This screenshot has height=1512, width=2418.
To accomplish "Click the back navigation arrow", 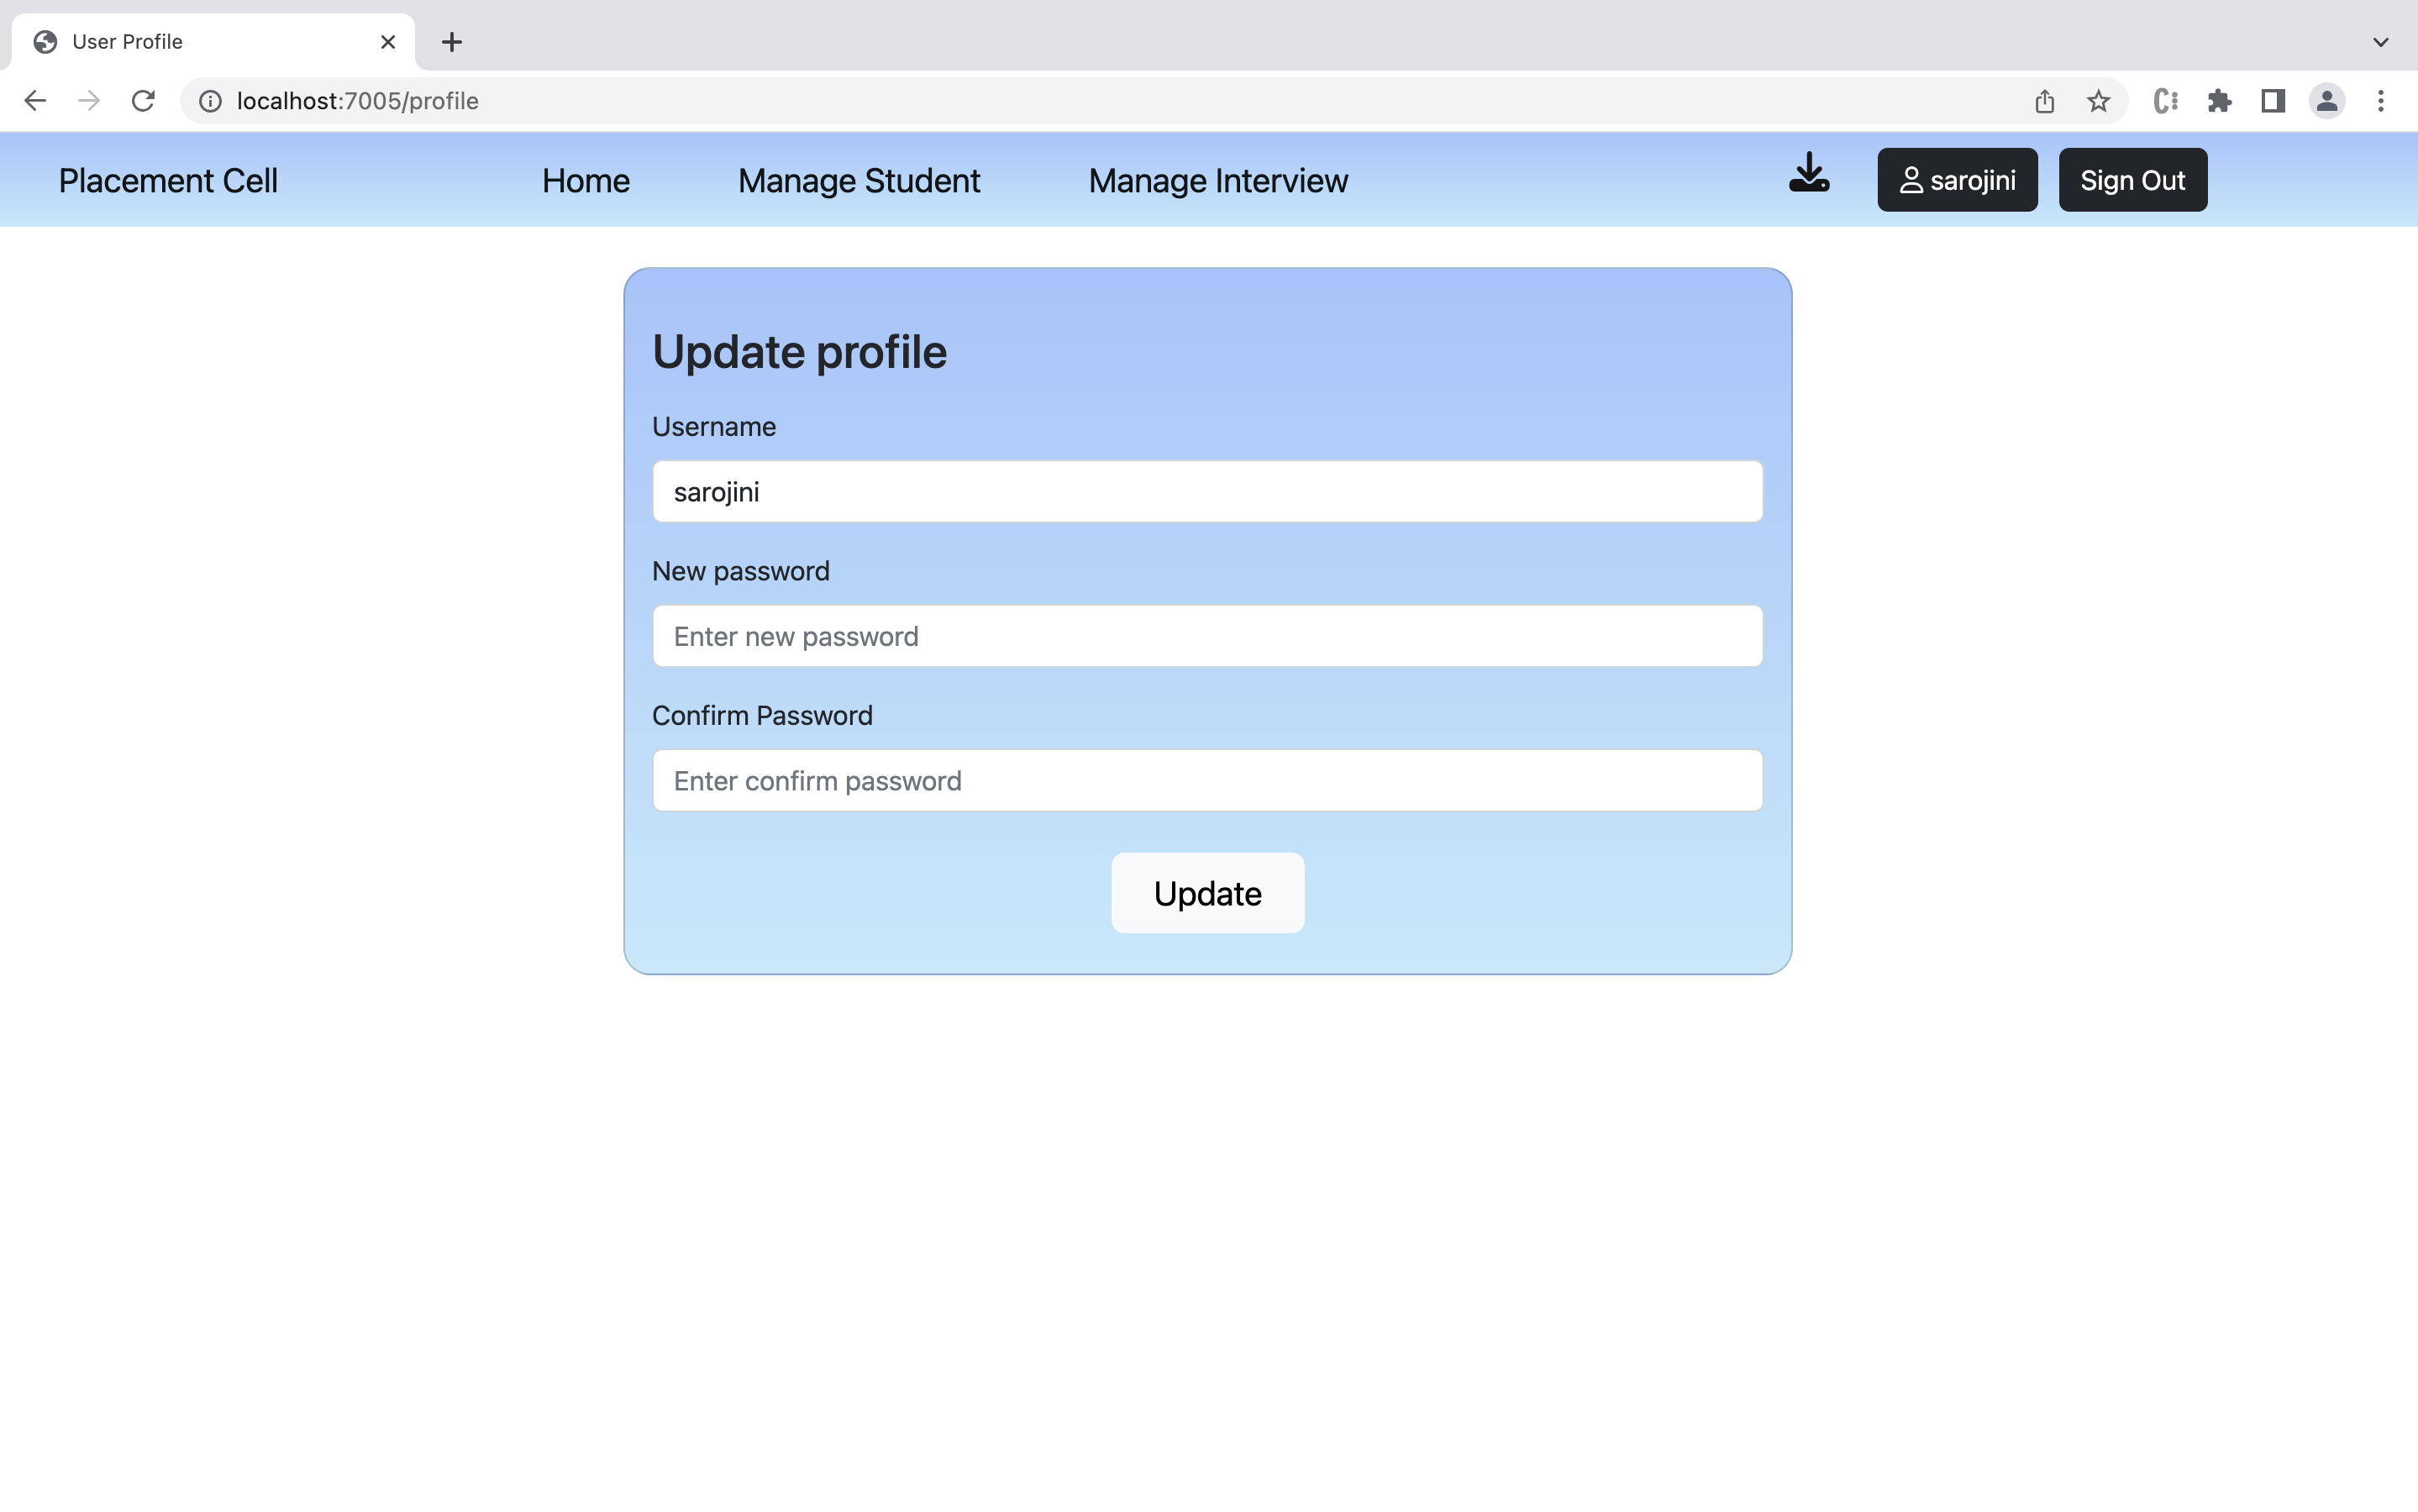I will (35, 100).
